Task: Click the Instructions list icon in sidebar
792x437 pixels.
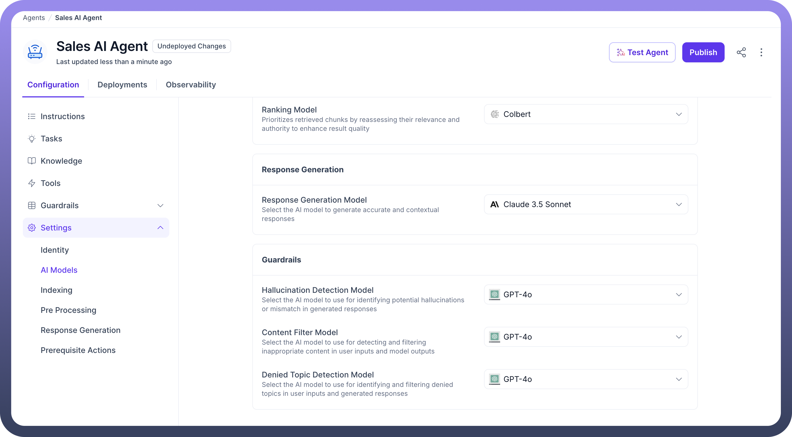Action: pyautogui.click(x=32, y=116)
